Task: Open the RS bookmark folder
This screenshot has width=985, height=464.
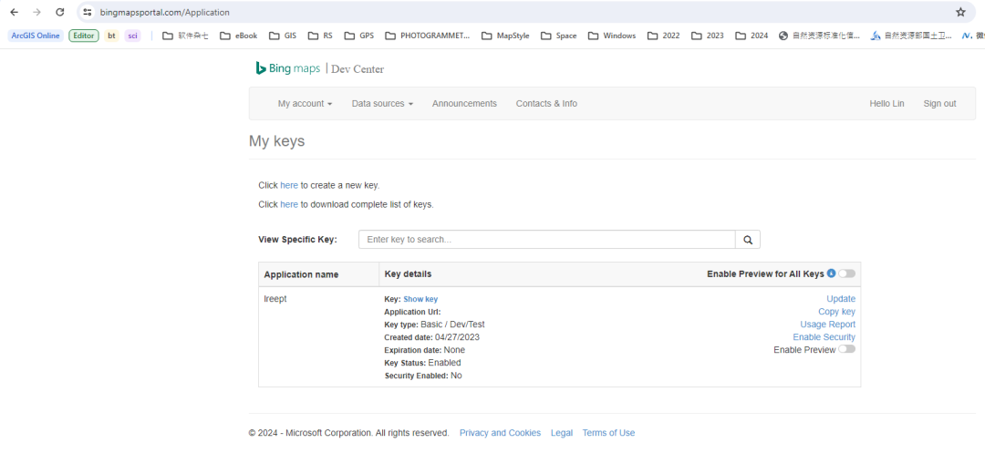Action: point(320,36)
